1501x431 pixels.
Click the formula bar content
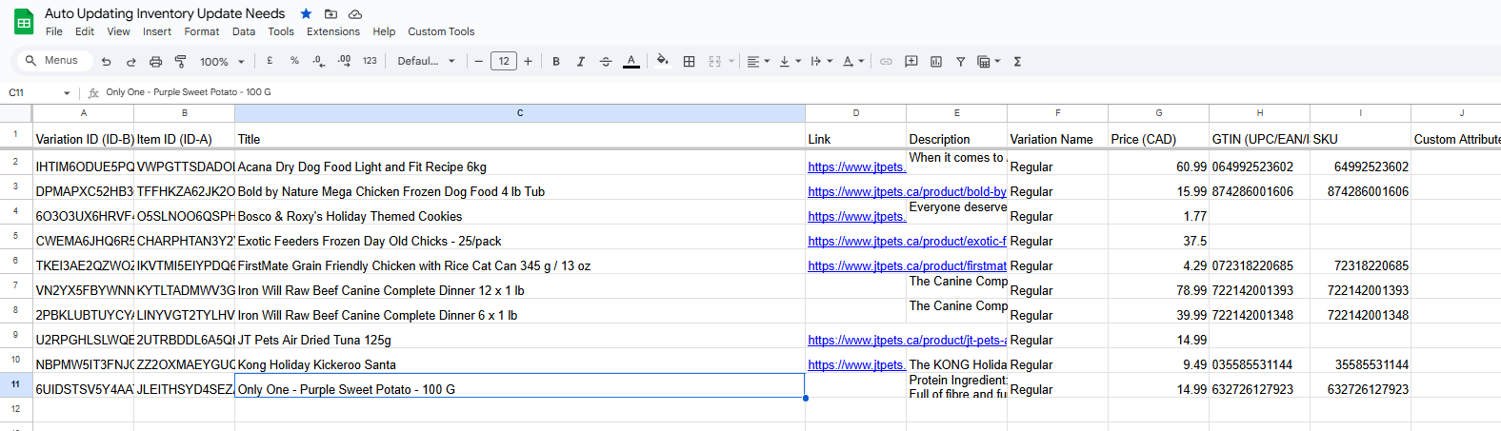tap(189, 92)
